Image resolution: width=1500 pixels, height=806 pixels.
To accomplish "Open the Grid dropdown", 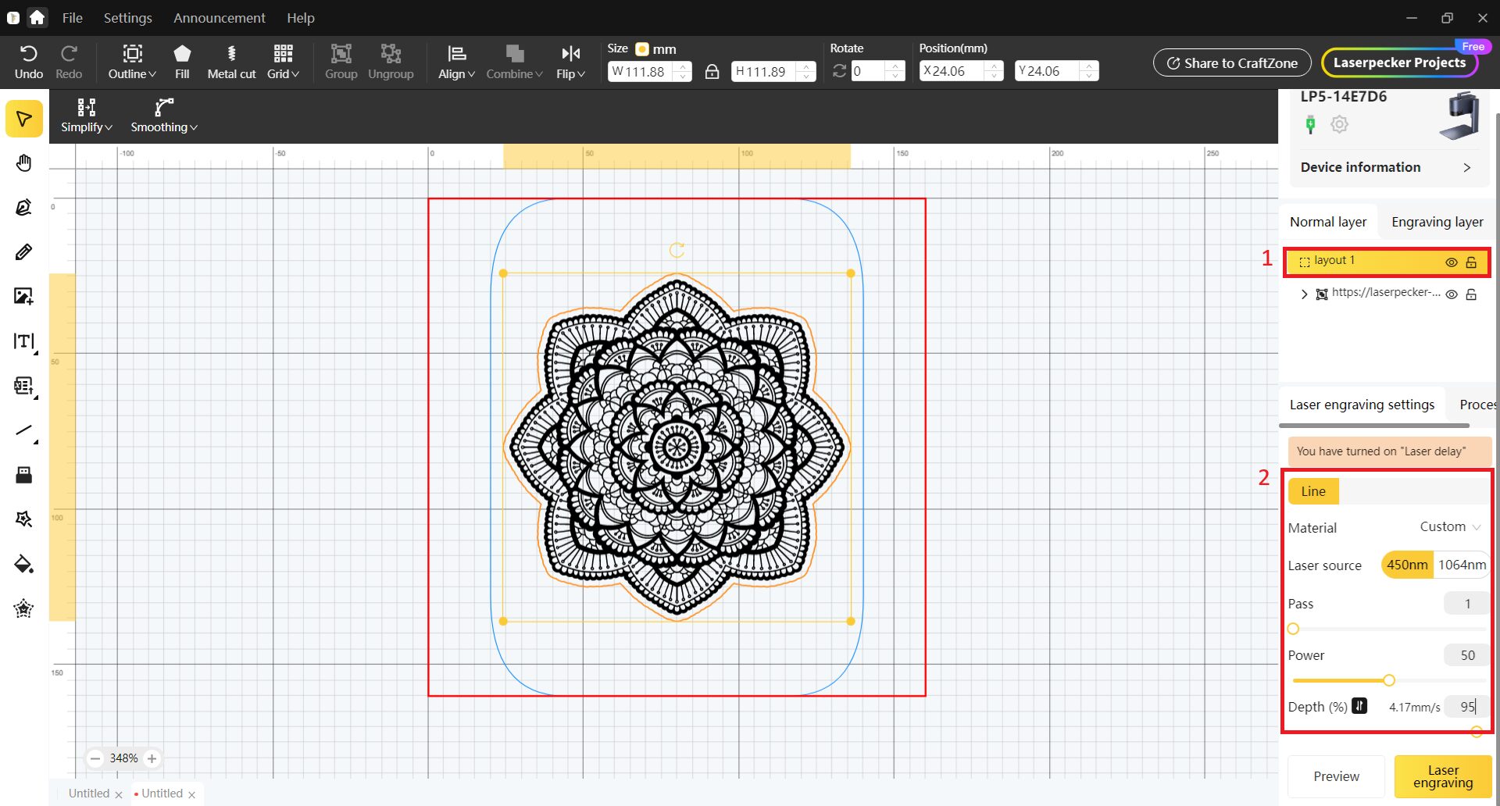I will (x=283, y=62).
